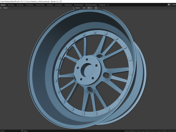Viewport: 176px width, 132px height.
Task: Open the Texture Paint workspace tab
Action: click(x=40, y=5)
